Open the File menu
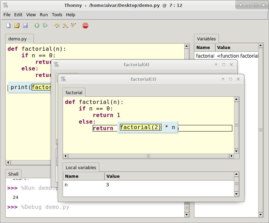This screenshot has width=269, height=223. coord(7,15)
